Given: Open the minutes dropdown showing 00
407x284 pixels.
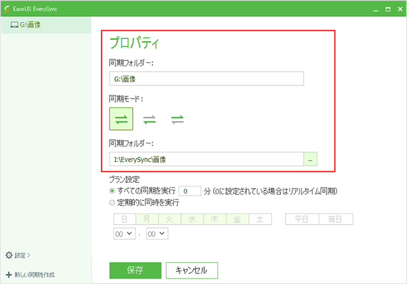Looking at the screenshot, I should 157,233.
